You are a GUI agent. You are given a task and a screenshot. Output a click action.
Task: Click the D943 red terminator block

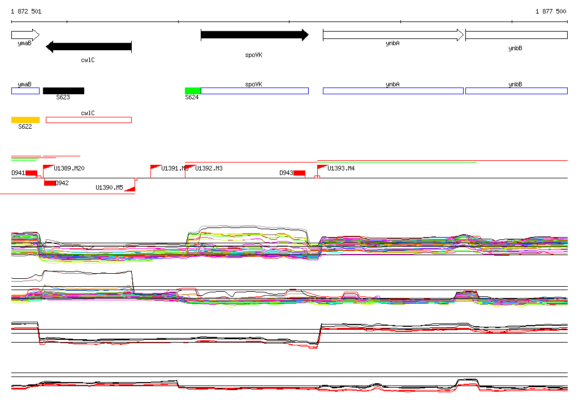click(300, 173)
